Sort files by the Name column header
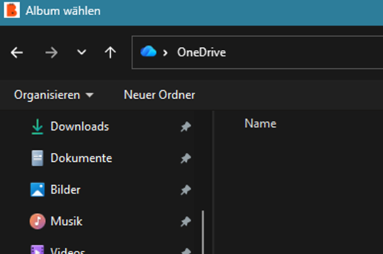This screenshot has height=254, width=383. pos(260,123)
